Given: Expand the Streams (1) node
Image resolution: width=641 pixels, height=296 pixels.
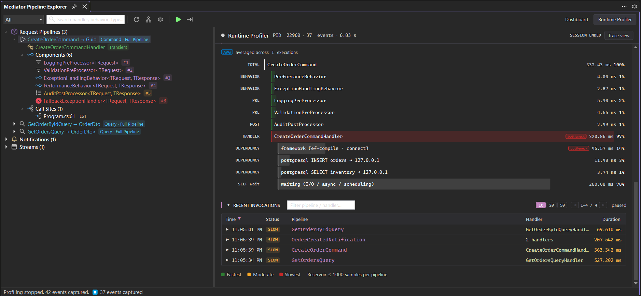Looking at the screenshot, I should click(6, 147).
